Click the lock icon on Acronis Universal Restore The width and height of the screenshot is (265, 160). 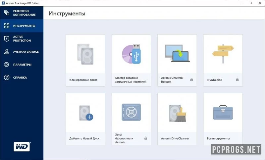click(x=191, y=79)
